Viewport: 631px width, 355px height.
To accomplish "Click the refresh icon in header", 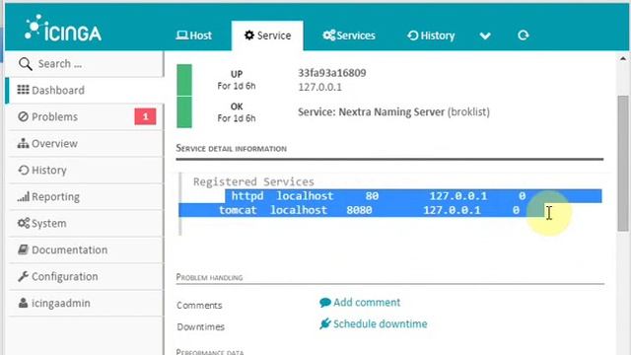I will tap(524, 35).
